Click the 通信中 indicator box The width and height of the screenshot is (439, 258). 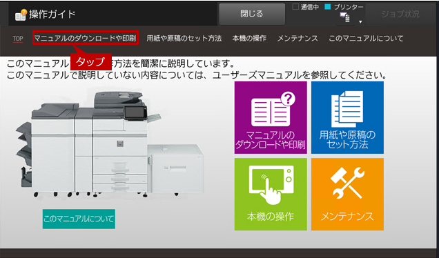click(295, 7)
